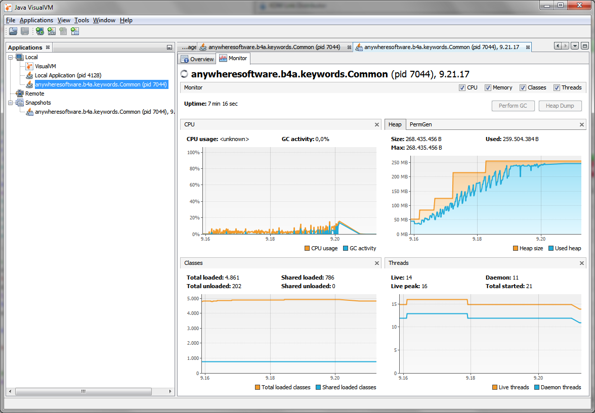Viewport: 595px width, 413px height.
Task: Uncheck the CPU checkbox
Action: pyautogui.click(x=462, y=87)
